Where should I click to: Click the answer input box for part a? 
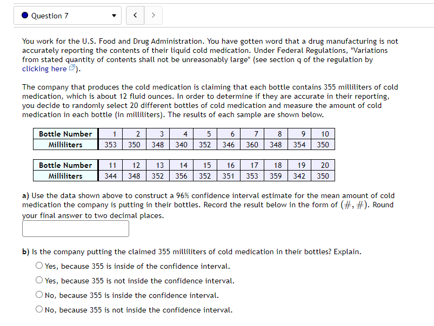pos(75,228)
